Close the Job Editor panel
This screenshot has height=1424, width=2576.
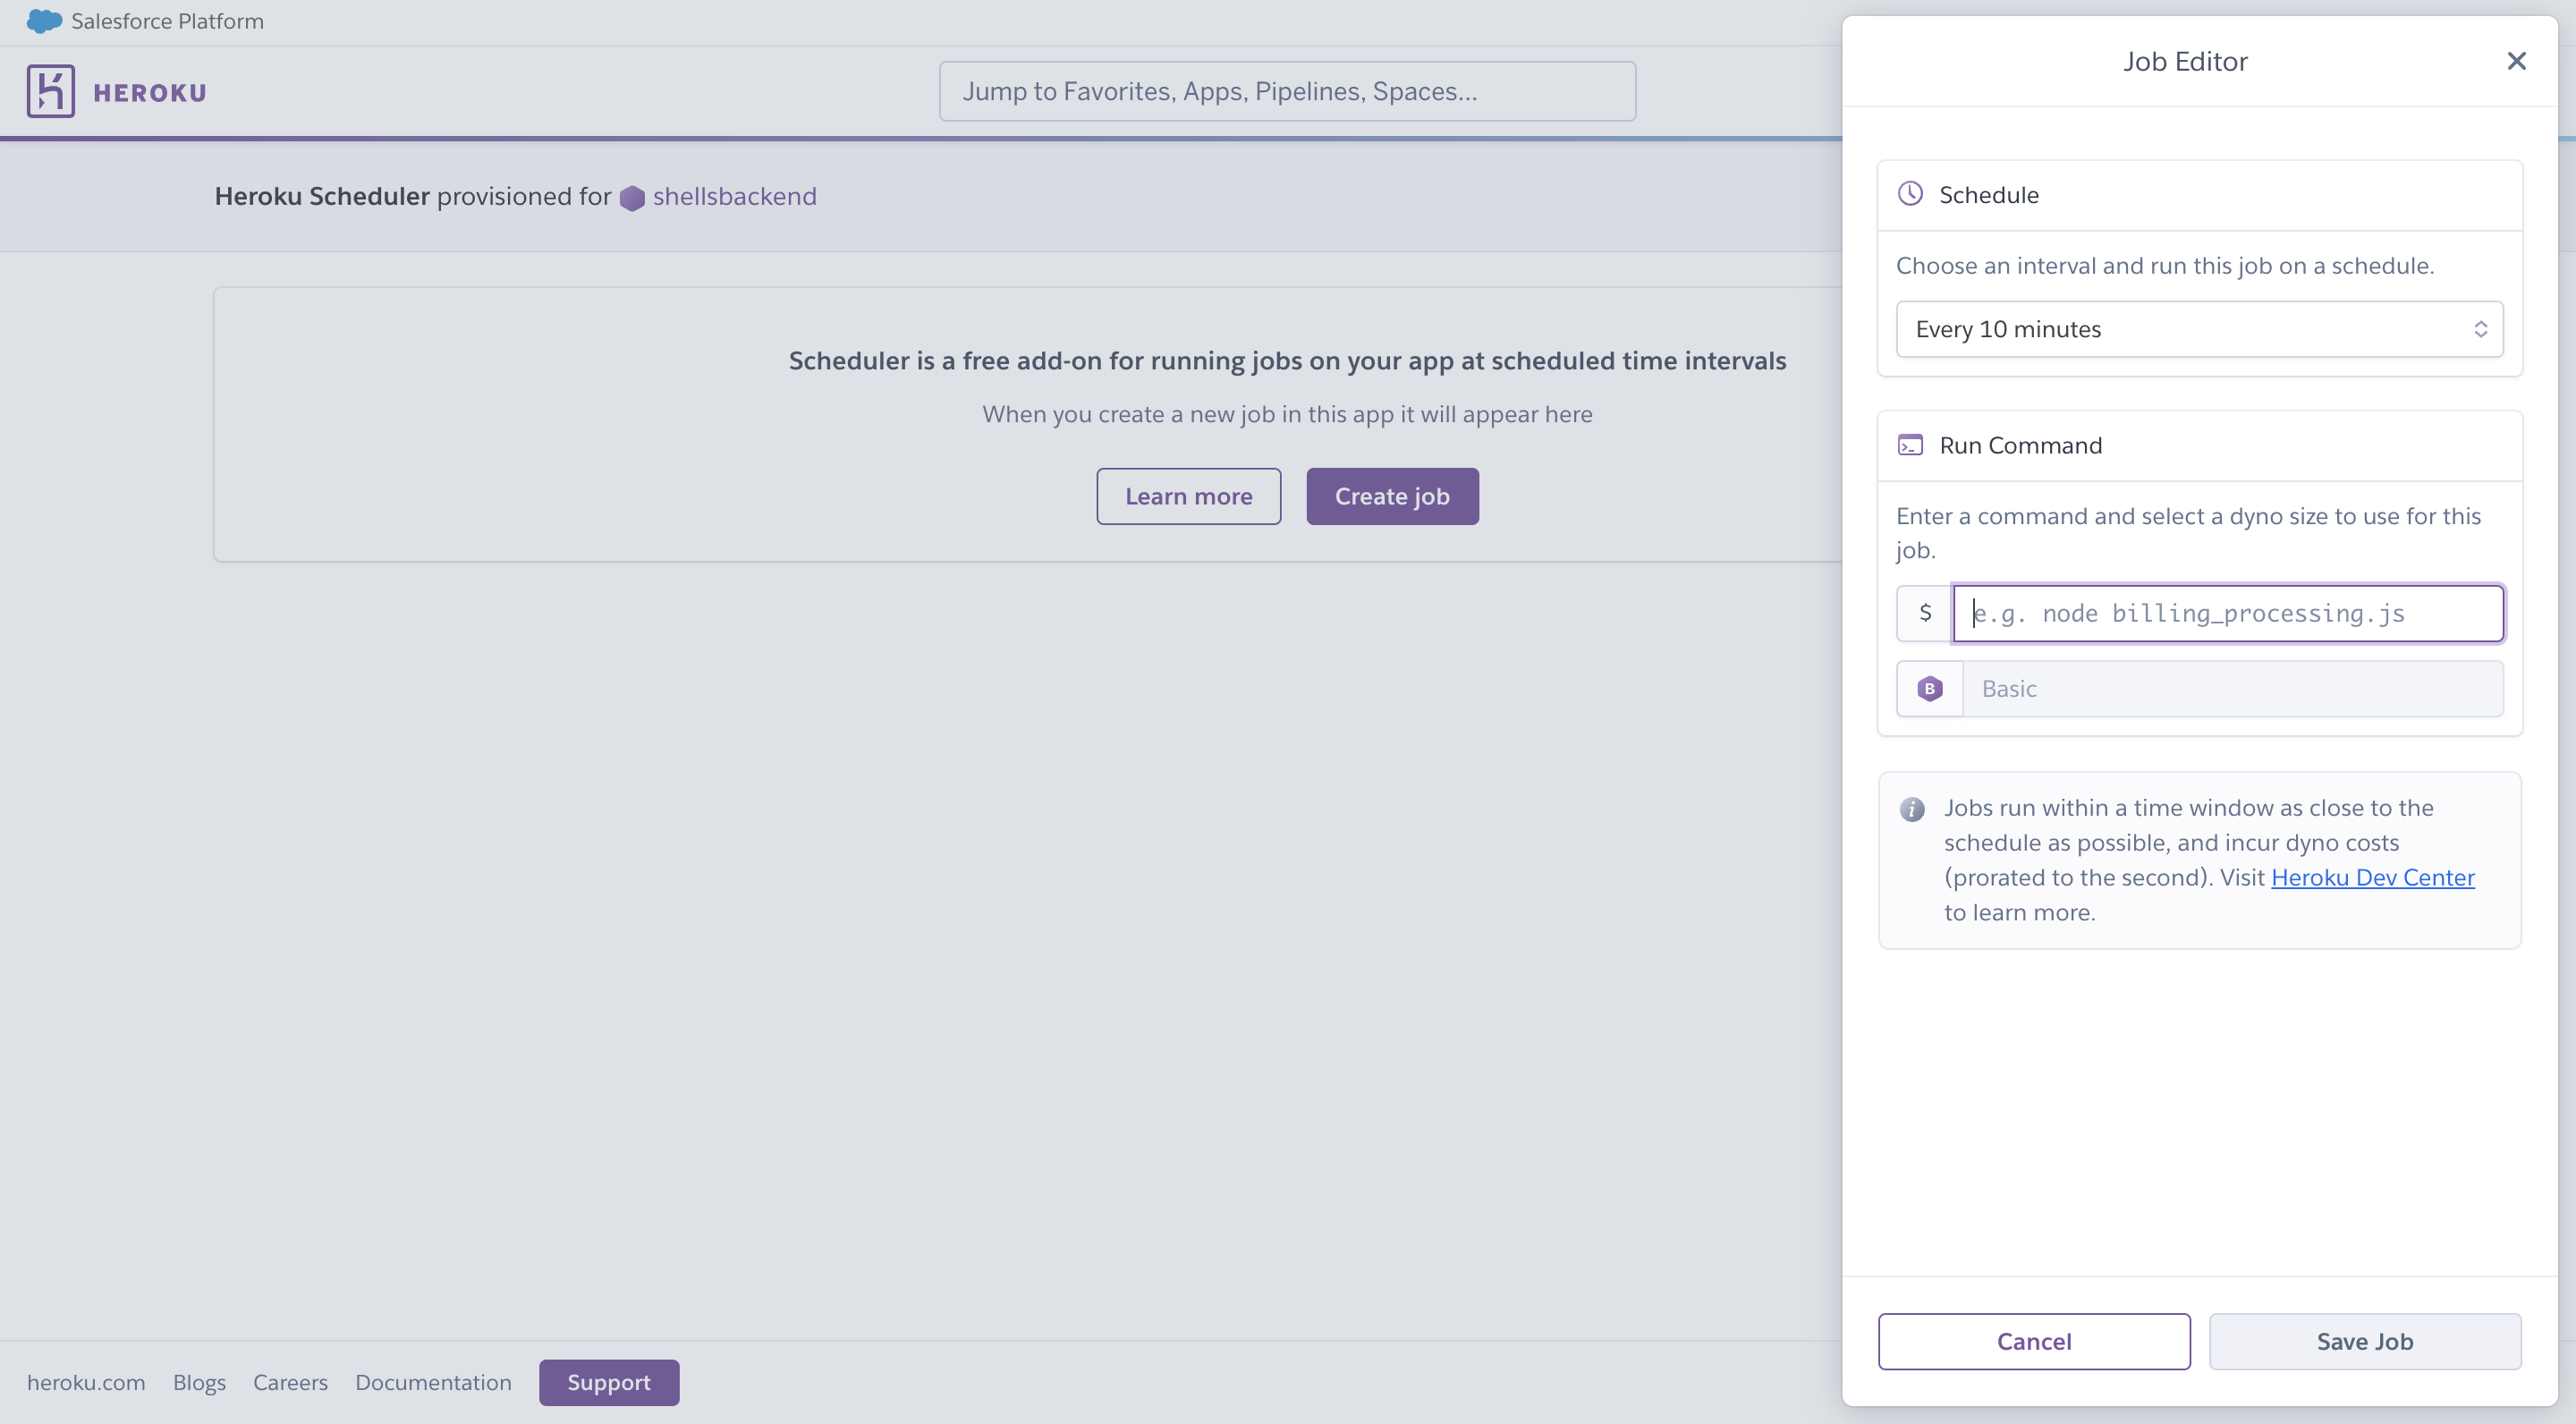(2516, 61)
